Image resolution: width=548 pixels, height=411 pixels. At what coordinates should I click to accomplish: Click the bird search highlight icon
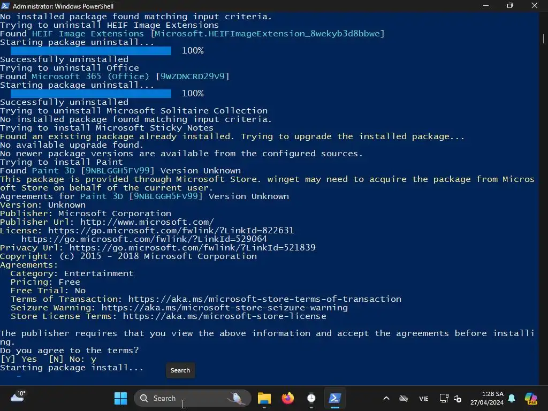[x=236, y=398]
